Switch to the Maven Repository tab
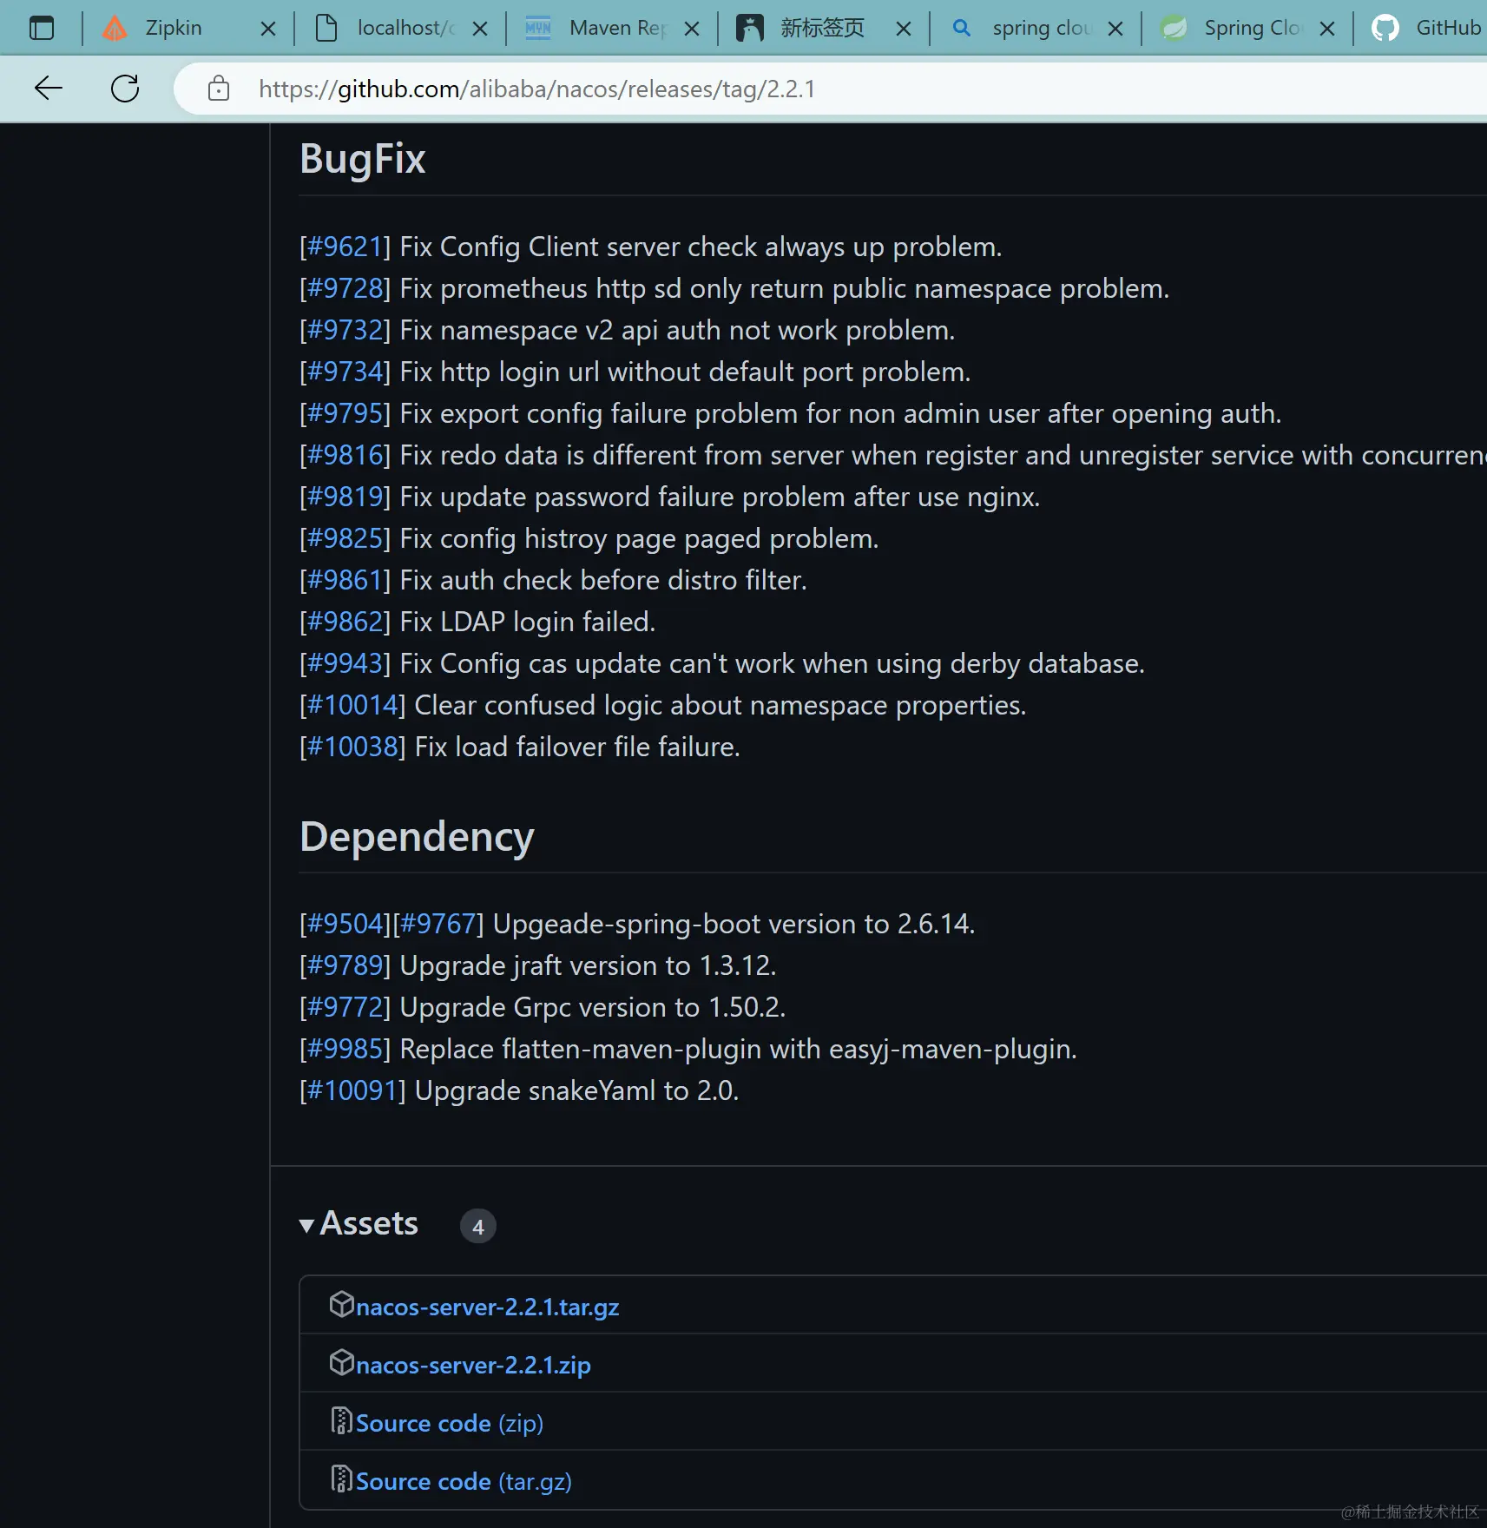This screenshot has width=1487, height=1528. pos(612,29)
